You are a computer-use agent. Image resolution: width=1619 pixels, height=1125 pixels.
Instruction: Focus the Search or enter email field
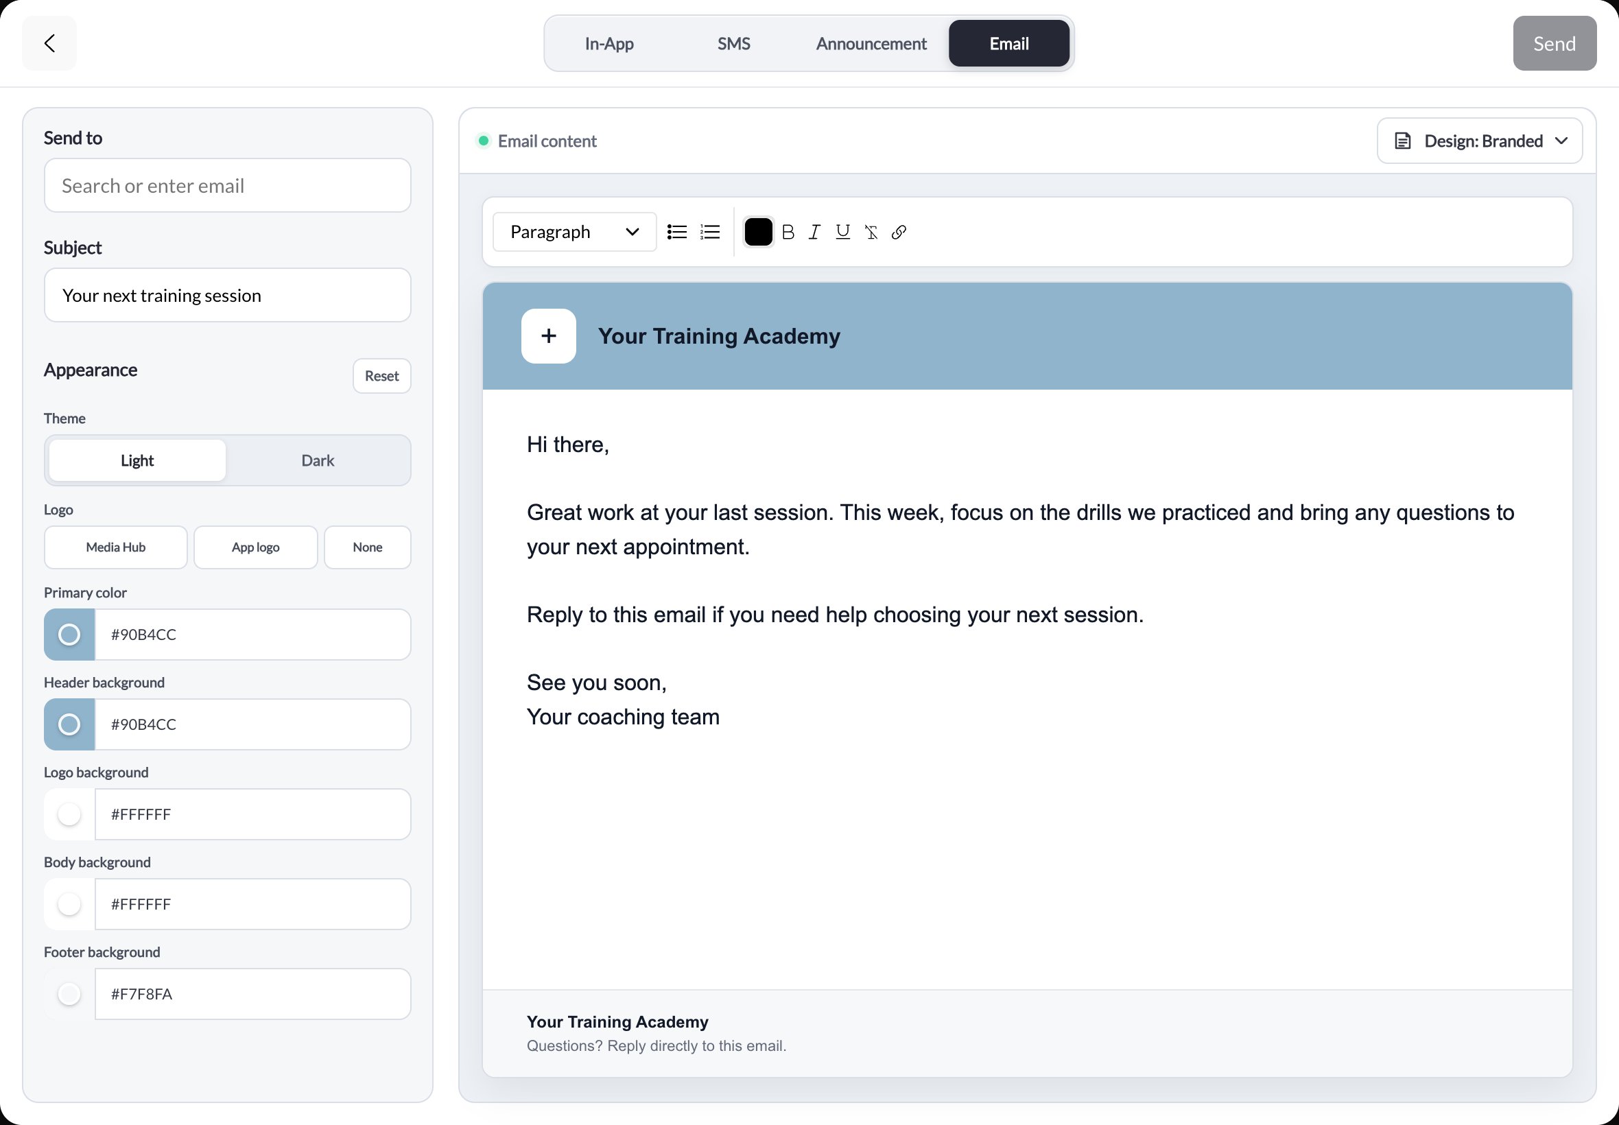pos(227,185)
